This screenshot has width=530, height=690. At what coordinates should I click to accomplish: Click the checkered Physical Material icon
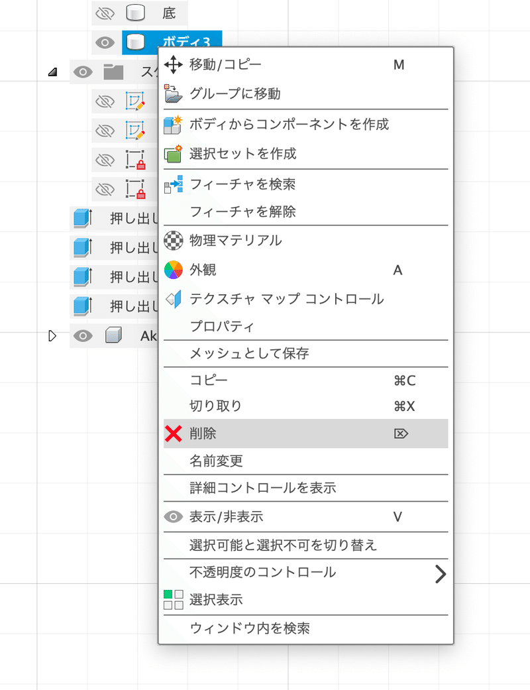coord(173,240)
